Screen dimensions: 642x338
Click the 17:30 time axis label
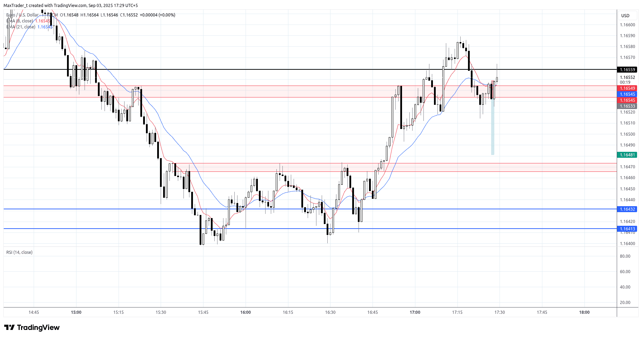[x=500, y=312]
